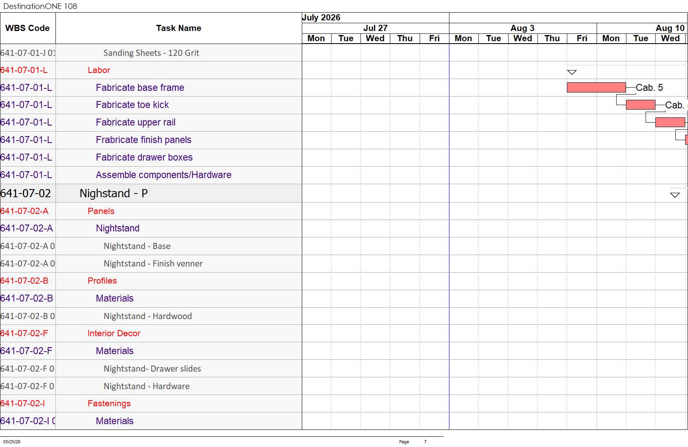Click Wed header under Jul 27 week
This screenshot has width=688, height=447.
pyautogui.click(x=375, y=38)
